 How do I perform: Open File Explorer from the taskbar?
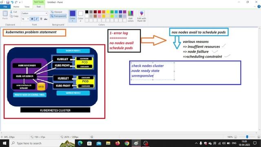tap(108, 143)
